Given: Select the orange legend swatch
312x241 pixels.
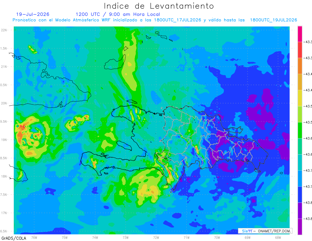Looking at the screenshot, I should (300, 66).
